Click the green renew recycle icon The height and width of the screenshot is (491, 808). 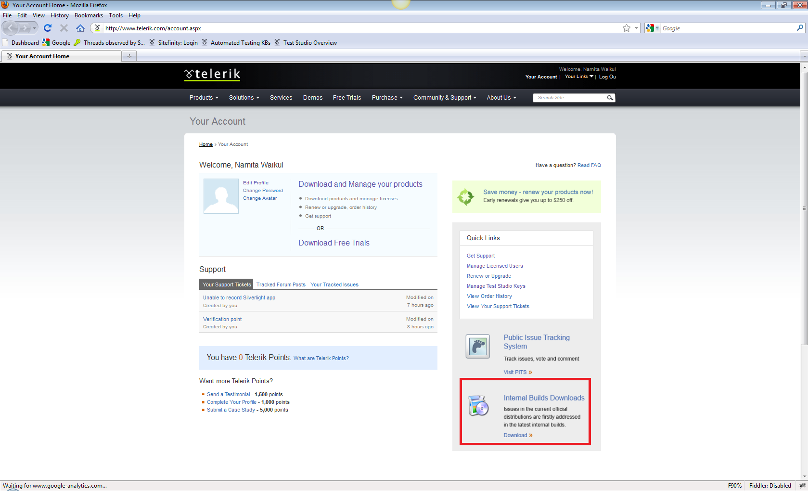click(x=465, y=196)
